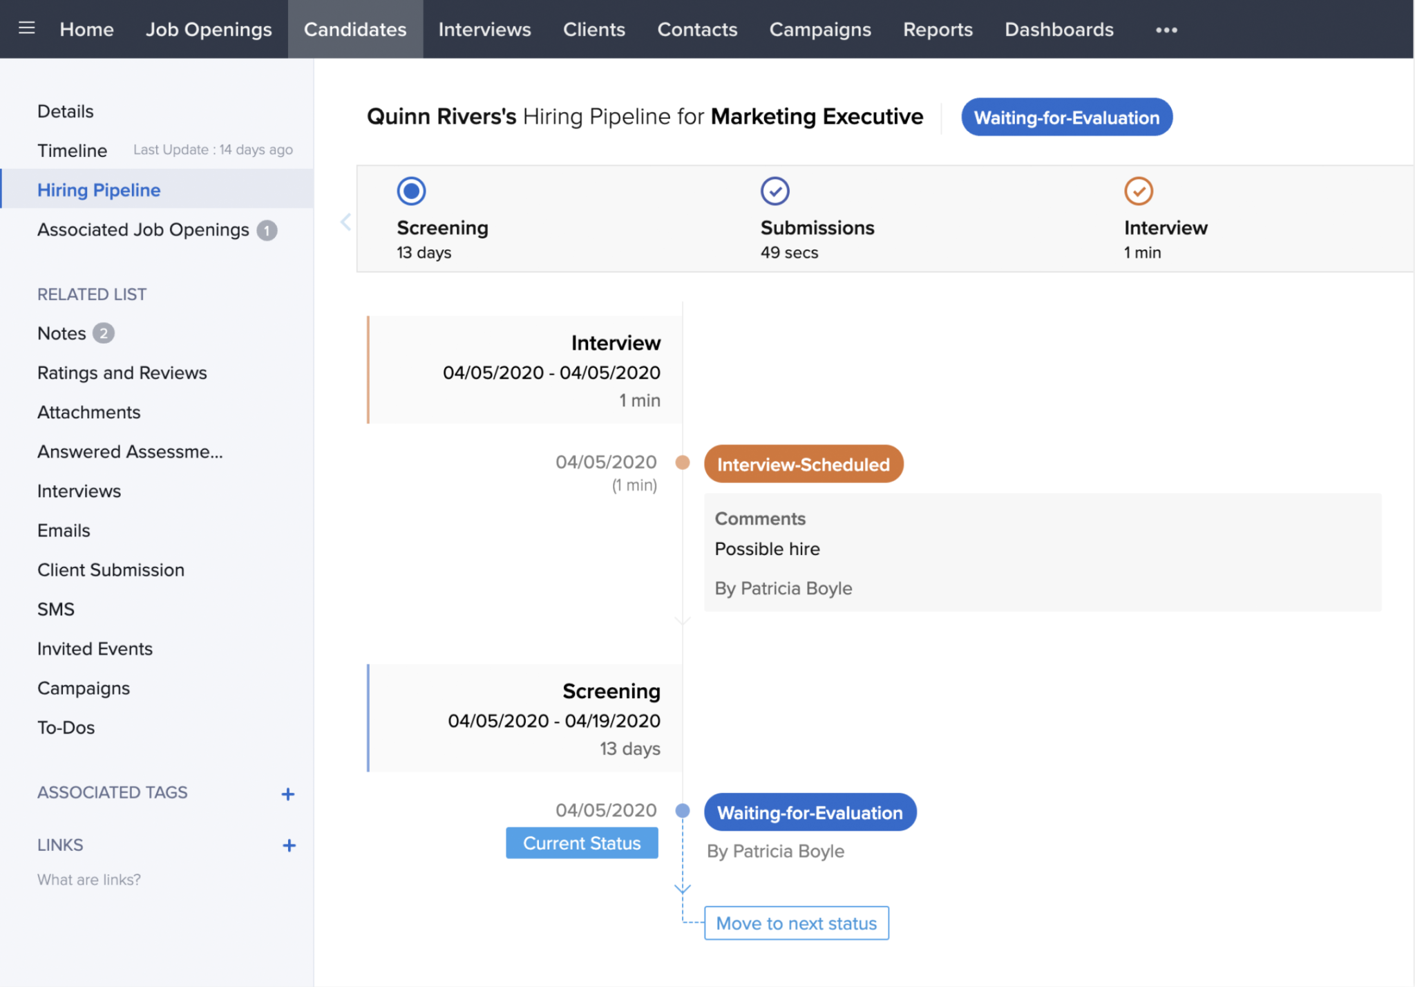Click the Current Status label
Screen dimensions: 1415x987
[x=582, y=843]
